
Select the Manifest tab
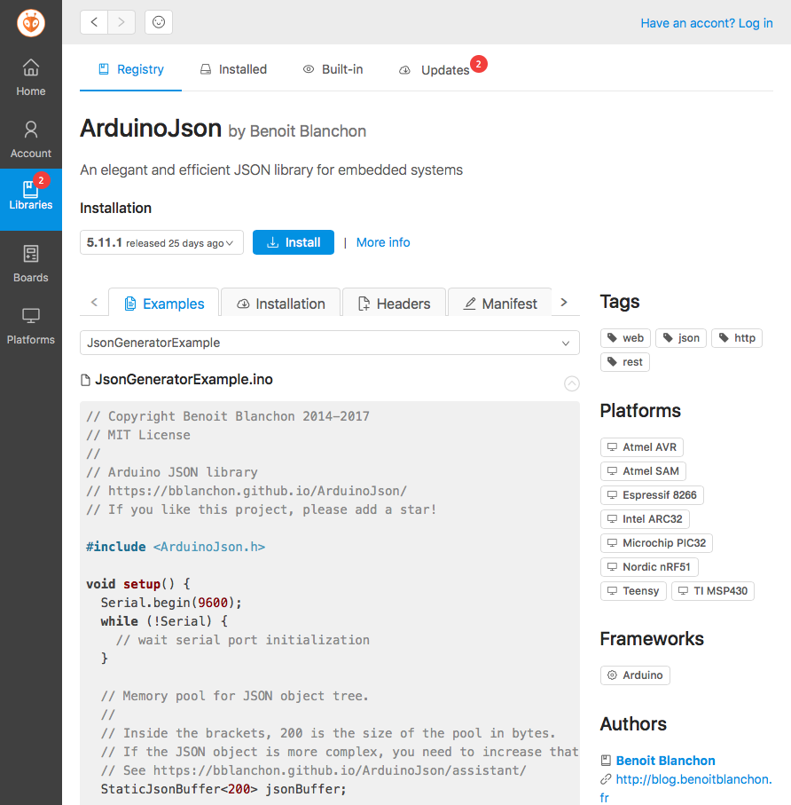(500, 304)
